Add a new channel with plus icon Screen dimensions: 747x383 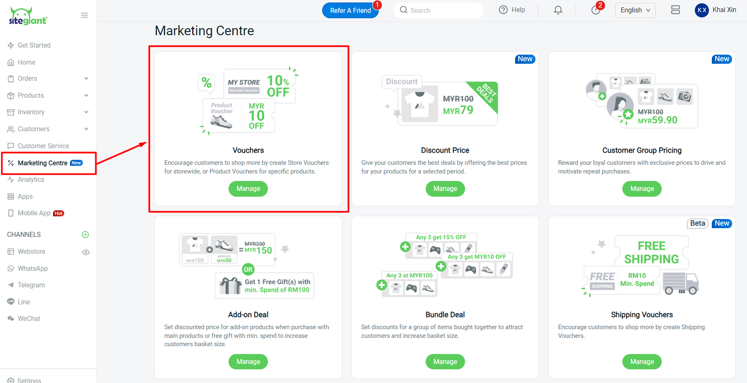pos(85,235)
